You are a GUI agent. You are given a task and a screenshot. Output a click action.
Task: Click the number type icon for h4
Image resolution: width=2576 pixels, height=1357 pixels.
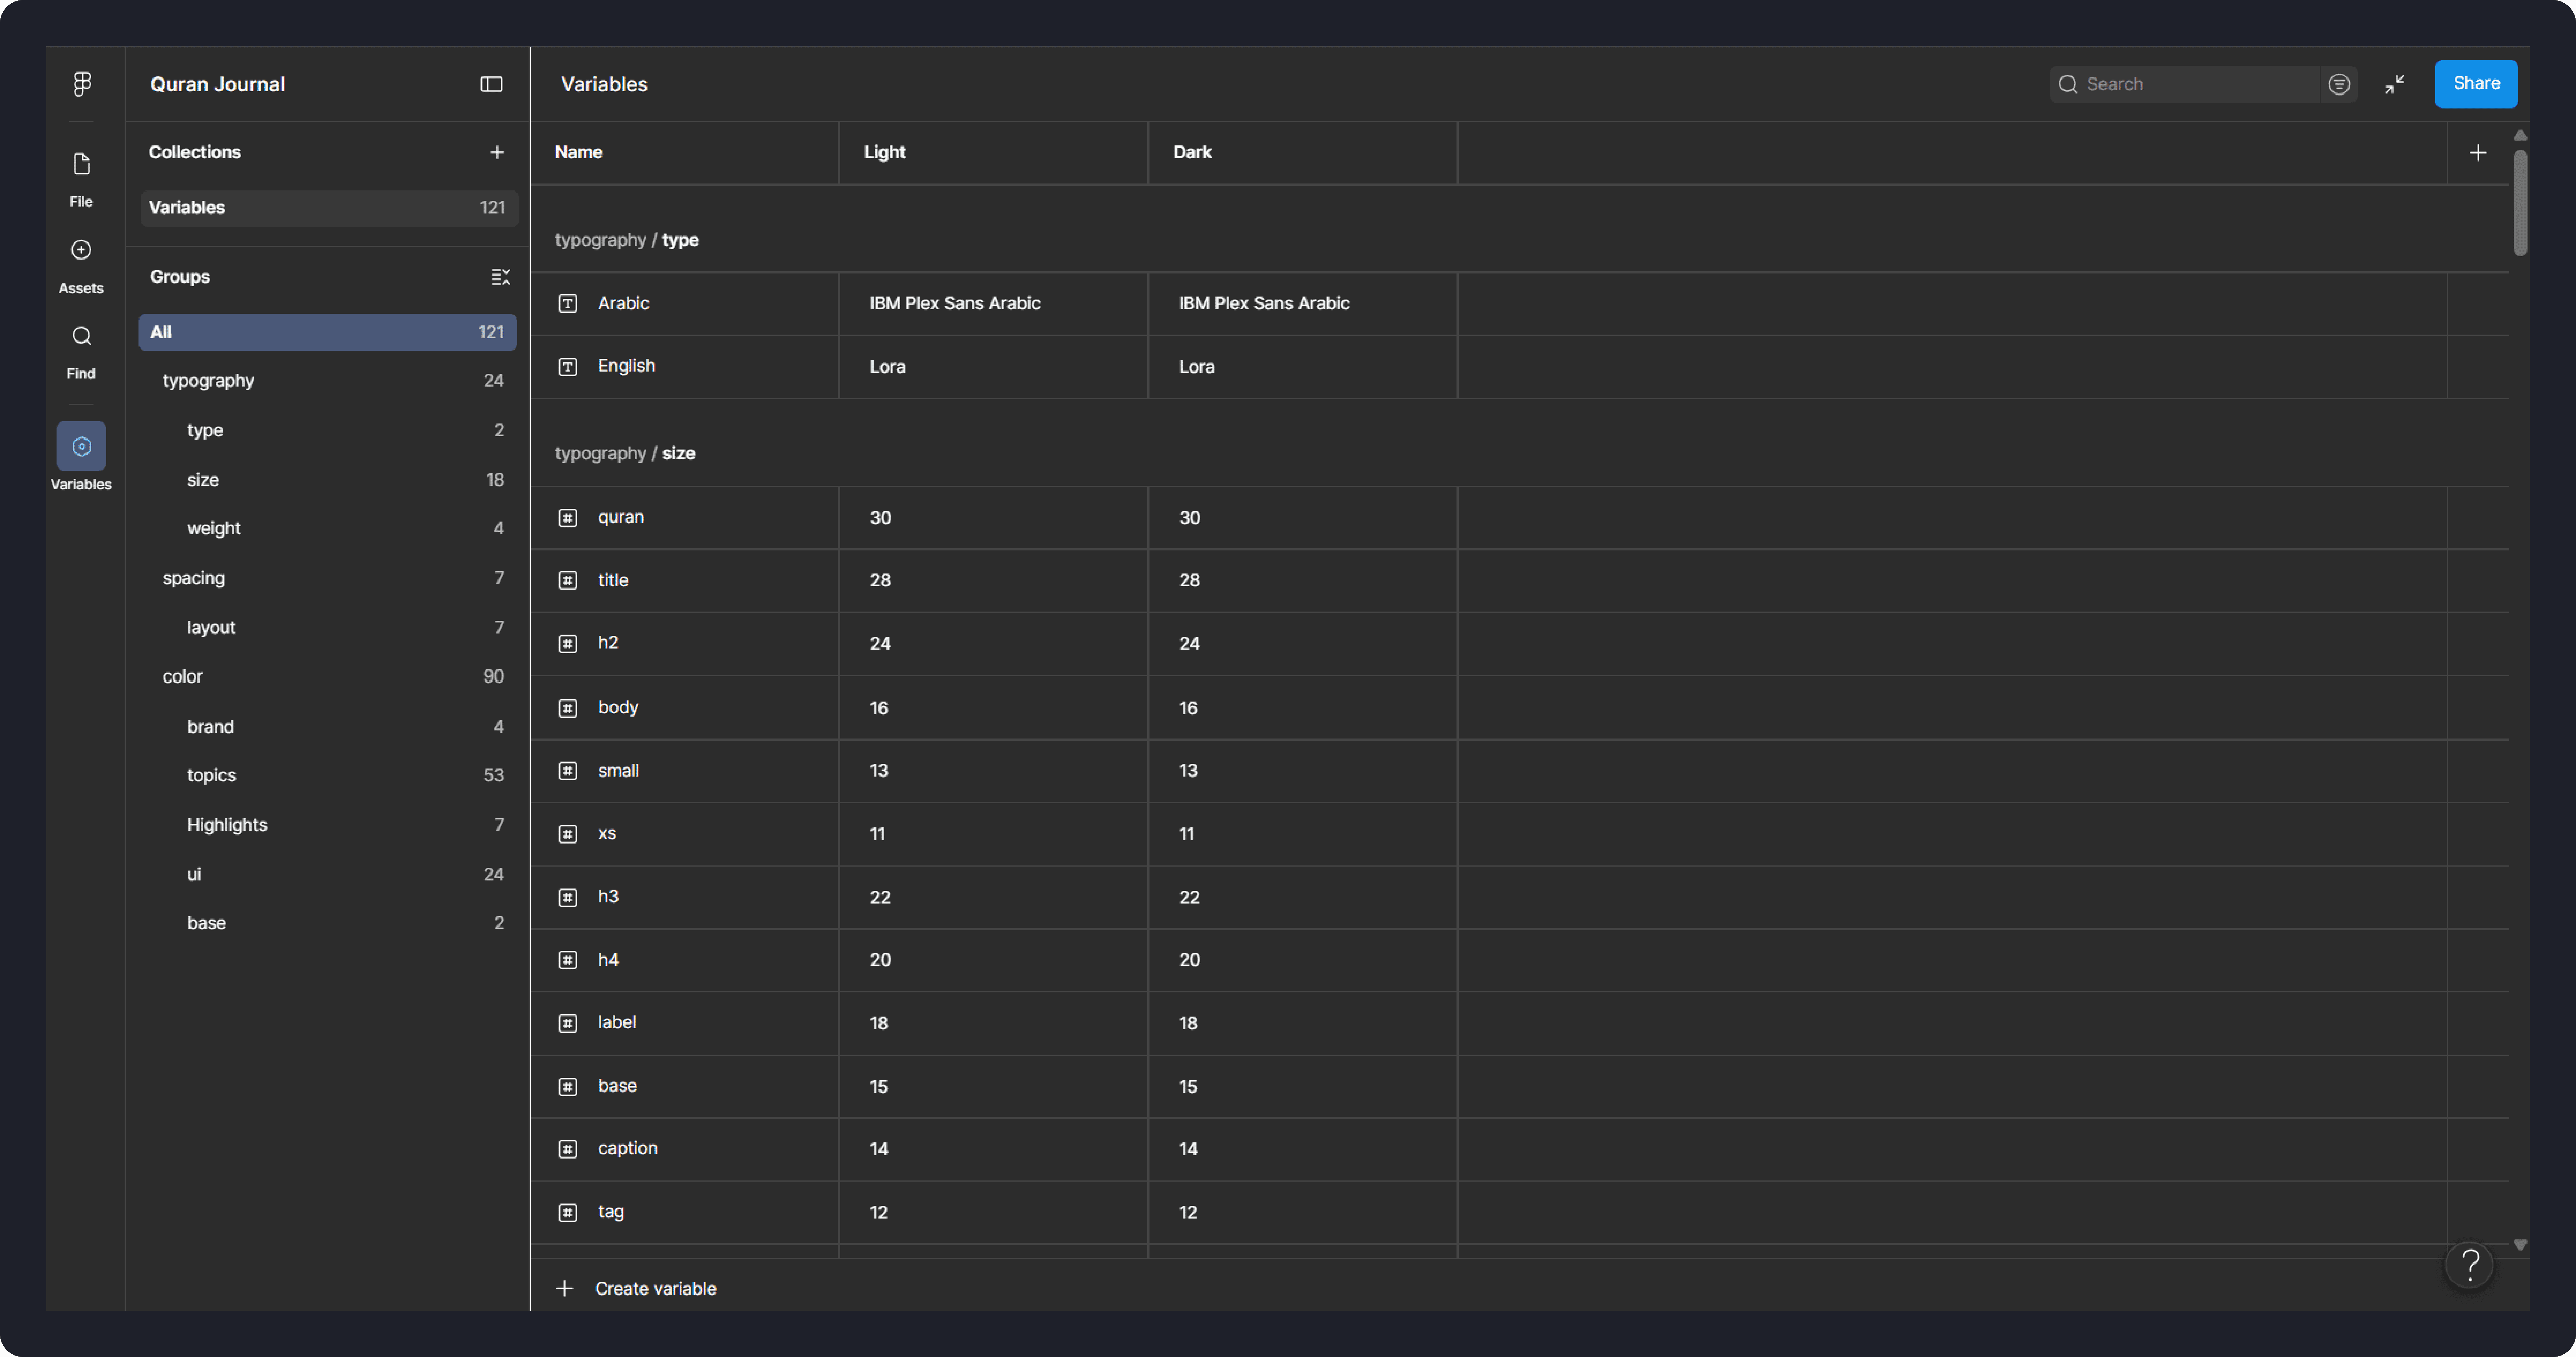tap(567, 960)
